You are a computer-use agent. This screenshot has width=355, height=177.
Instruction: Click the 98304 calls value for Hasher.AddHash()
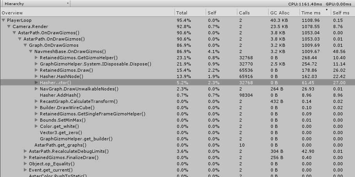pyautogui.click(x=246, y=95)
